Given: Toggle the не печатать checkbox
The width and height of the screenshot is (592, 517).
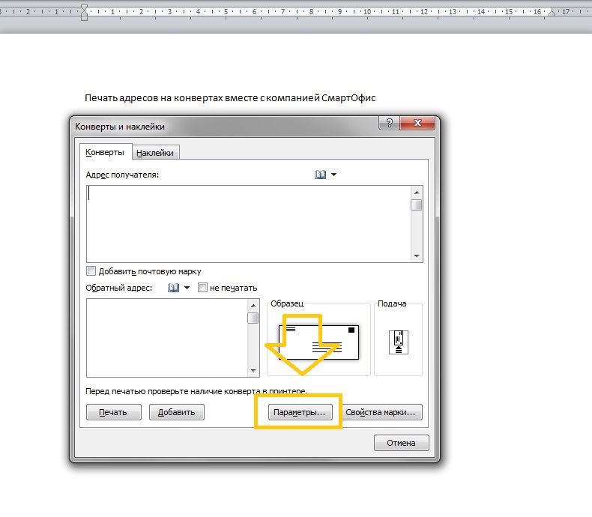Looking at the screenshot, I should coord(202,288).
